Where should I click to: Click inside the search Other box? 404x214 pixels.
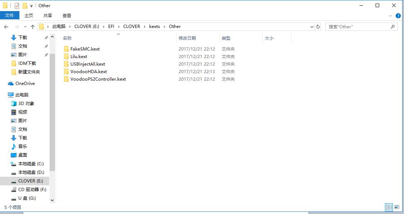coord(359,27)
